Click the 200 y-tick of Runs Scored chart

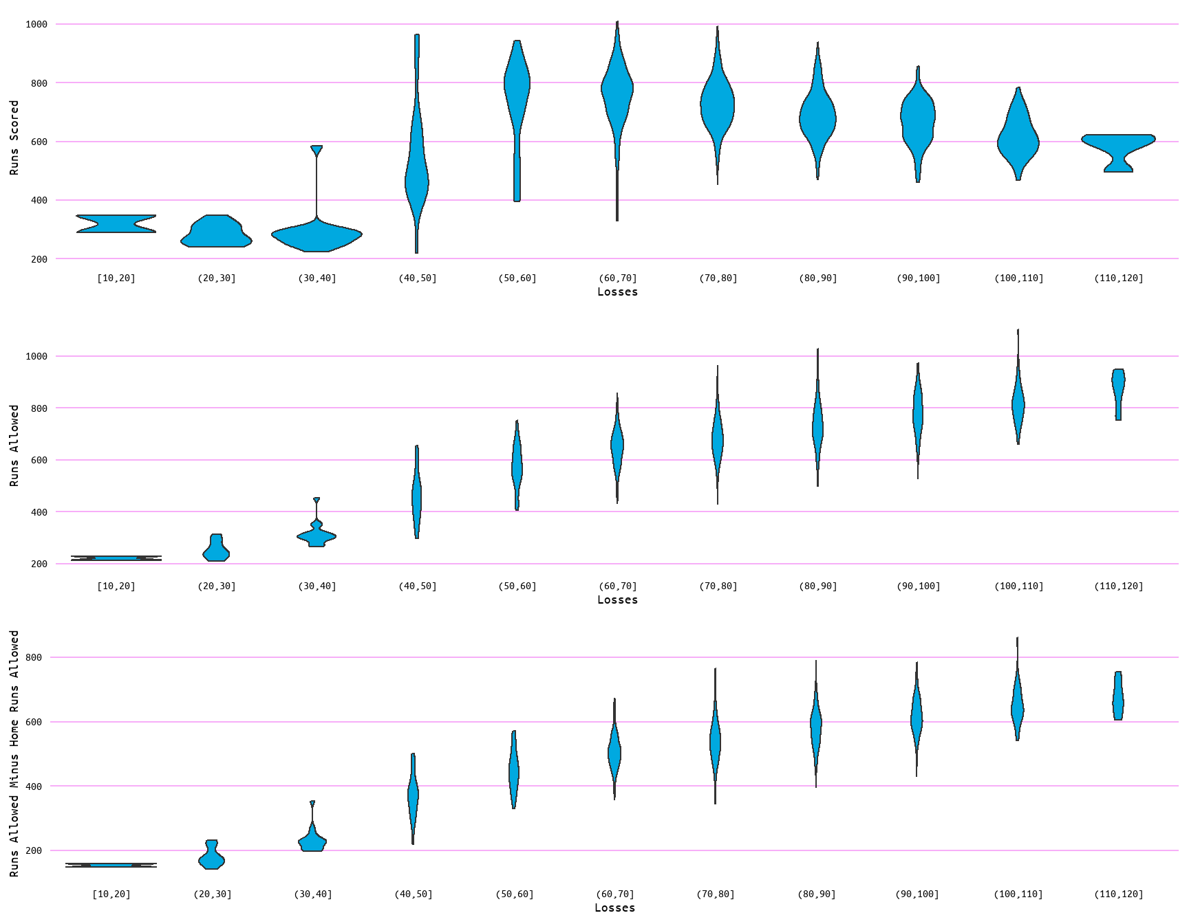tap(39, 259)
